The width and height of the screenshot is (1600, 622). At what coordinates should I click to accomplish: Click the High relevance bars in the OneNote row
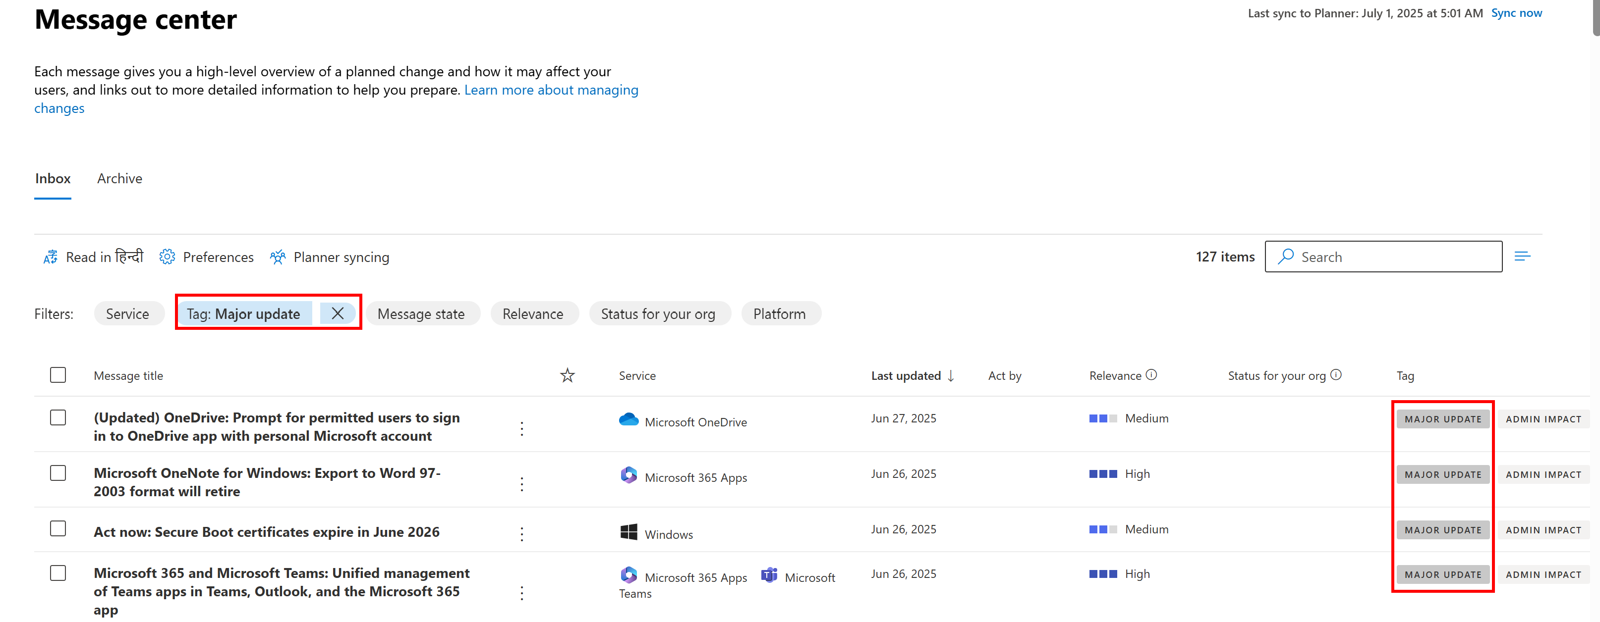pyautogui.click(x=1103, y=473)
